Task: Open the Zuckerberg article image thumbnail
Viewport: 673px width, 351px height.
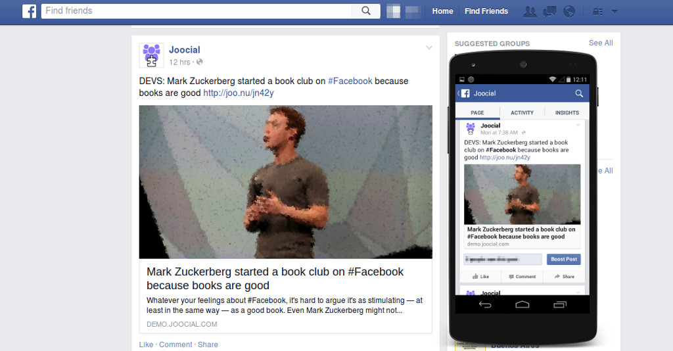Action: click(285, 182)
